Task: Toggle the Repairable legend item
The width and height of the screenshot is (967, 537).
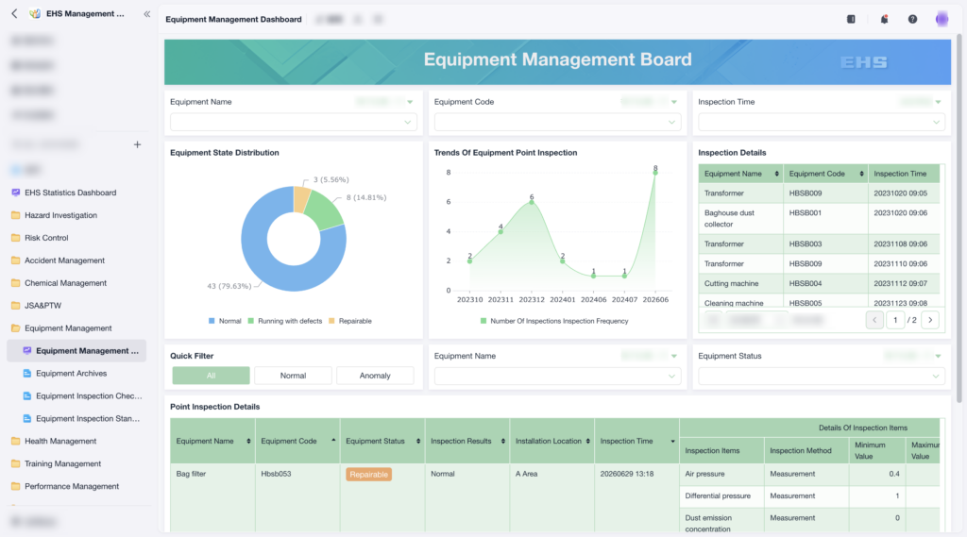Action: coord(349,321)
